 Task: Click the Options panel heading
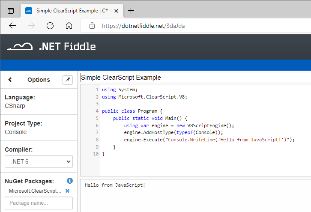tap(39, 80)
